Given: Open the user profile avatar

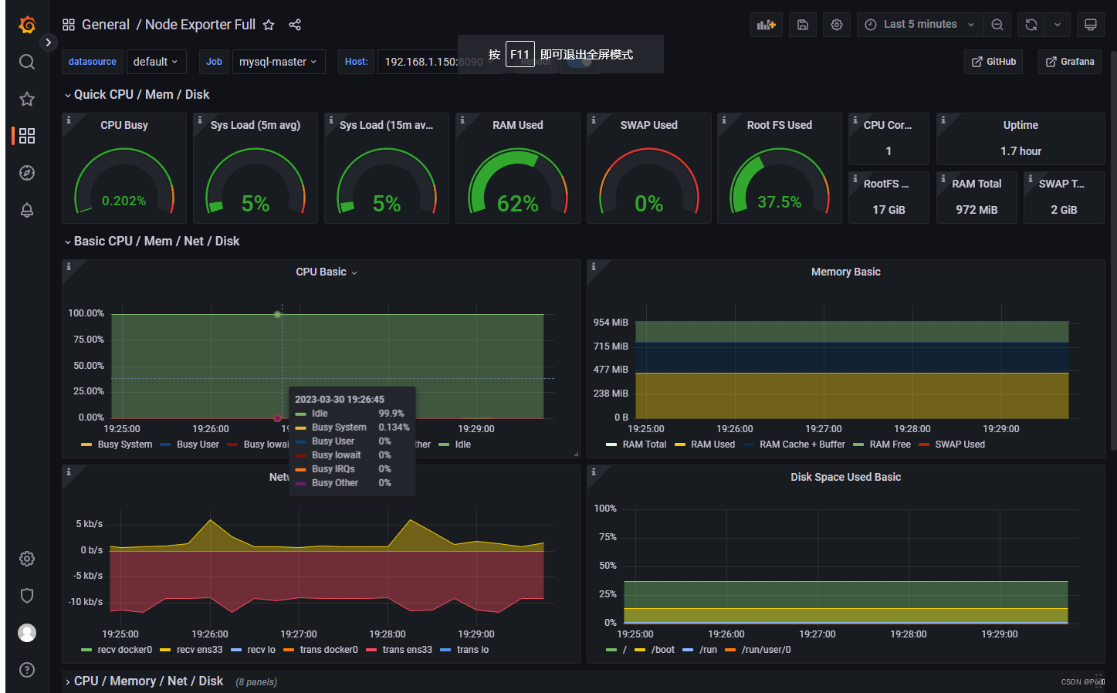Looking at the screenshot, I should click(x=27, y=633).
